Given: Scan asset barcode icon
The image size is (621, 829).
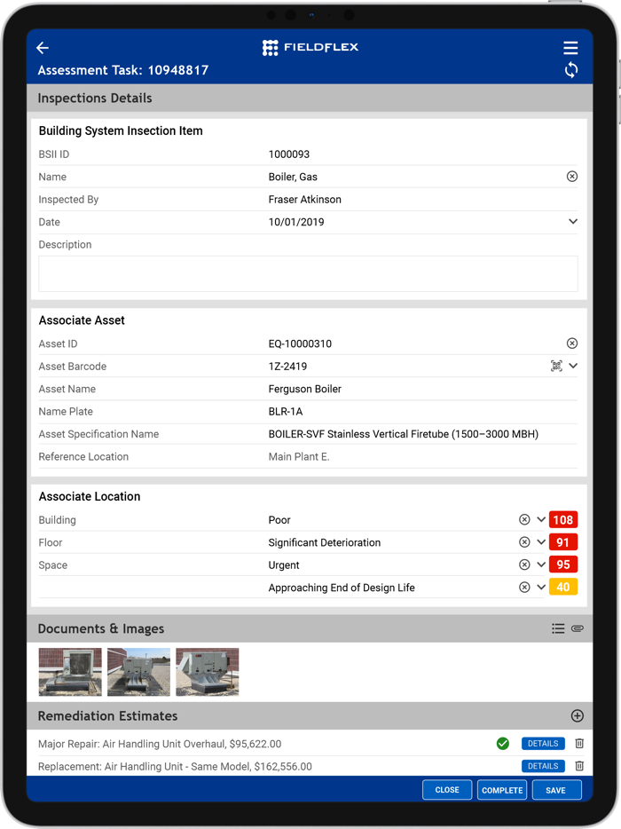Looking at the screenshot, I should tap(556, 366).
